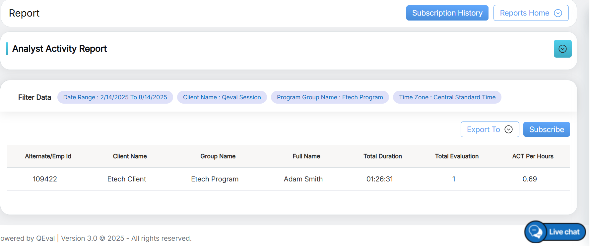
Task: Click the Subscription History button
Action: click(x=447, y=13)
